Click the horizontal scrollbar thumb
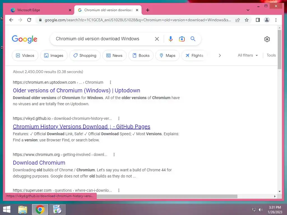287x215 pixels. (167, 196)
